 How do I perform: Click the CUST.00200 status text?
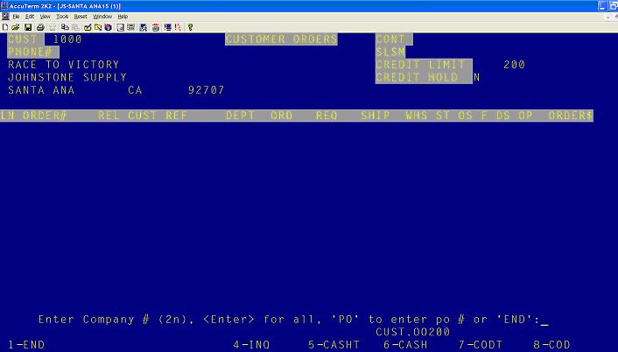pos(412,332)
